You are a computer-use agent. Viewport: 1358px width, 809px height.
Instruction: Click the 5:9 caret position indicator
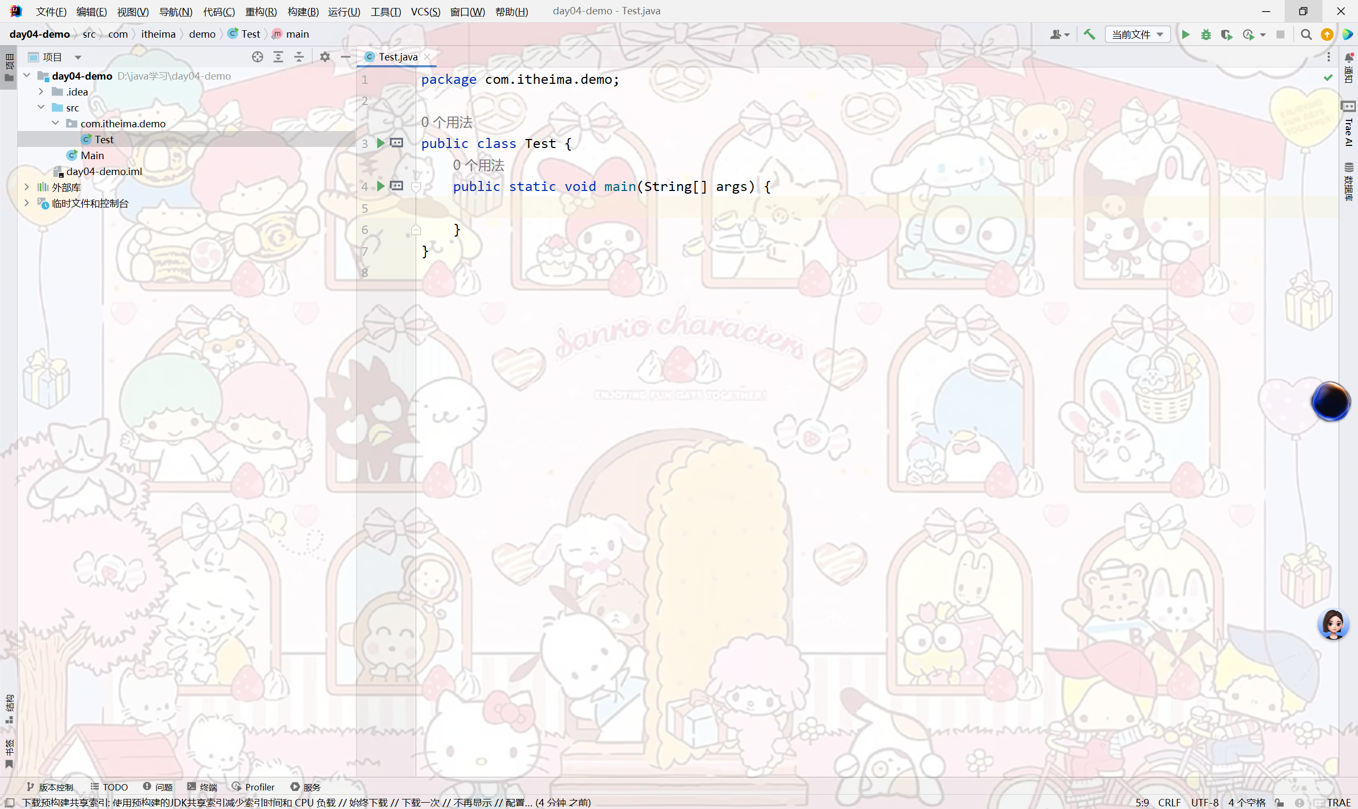coord(1142,803)
